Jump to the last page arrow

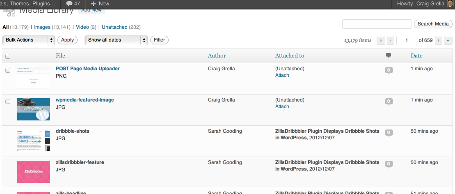tap(448, 40)
